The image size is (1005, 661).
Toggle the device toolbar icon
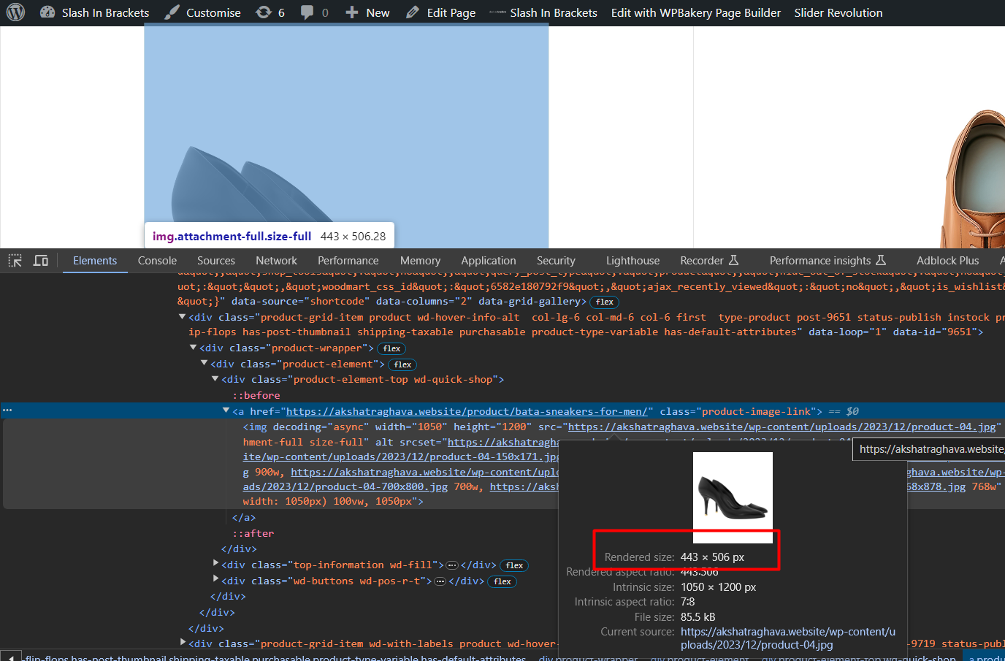tap(41, 261)
